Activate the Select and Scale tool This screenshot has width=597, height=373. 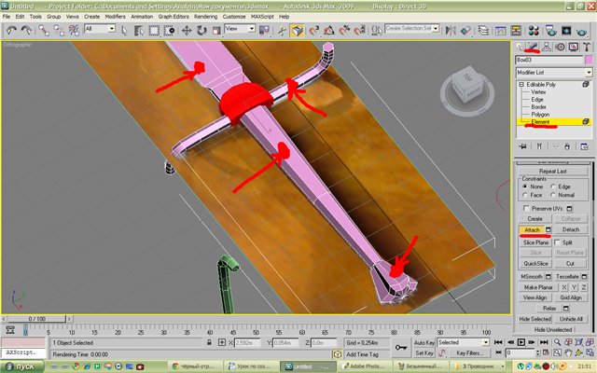tap(215, 30)
